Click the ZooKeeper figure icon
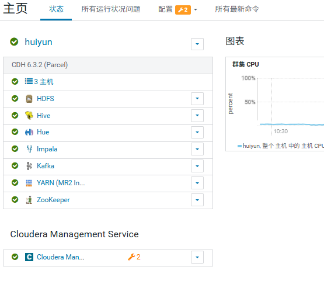This screenshot has width=324, height=284. point(29,200)
